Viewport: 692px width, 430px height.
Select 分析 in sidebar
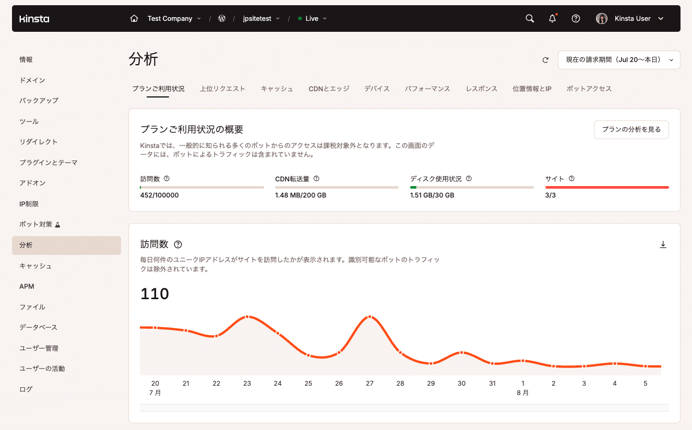[x=66, y=245]
